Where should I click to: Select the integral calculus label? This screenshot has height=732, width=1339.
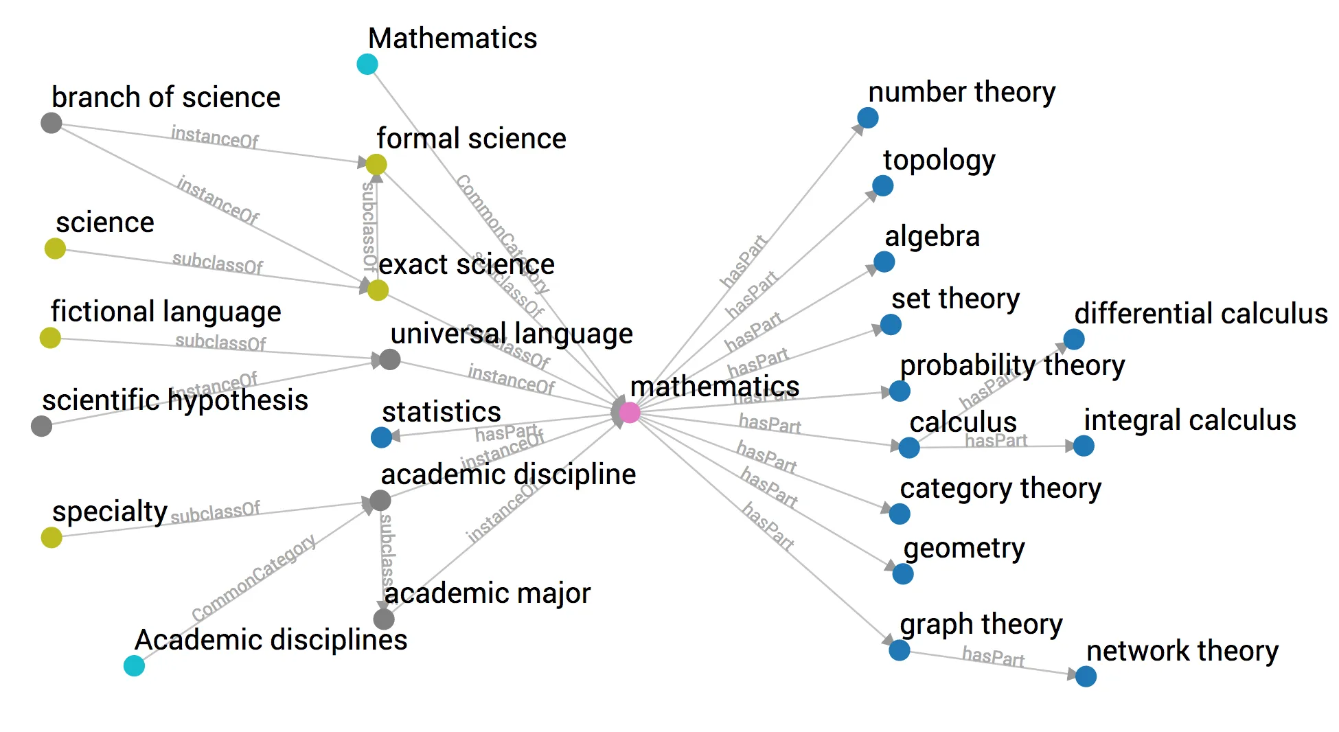pos(1190,420)
